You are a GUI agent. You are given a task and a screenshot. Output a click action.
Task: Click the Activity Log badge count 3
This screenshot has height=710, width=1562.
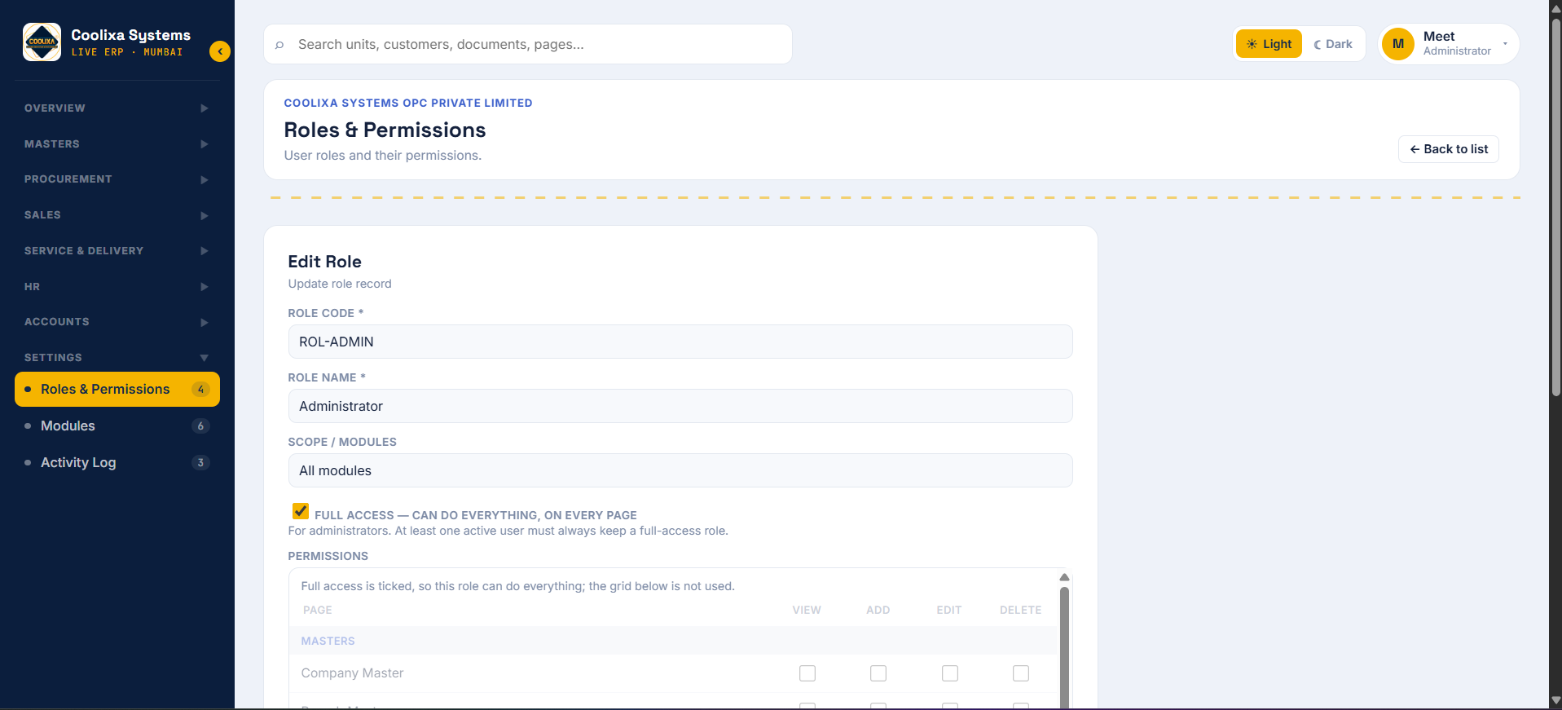pos(200,463)
